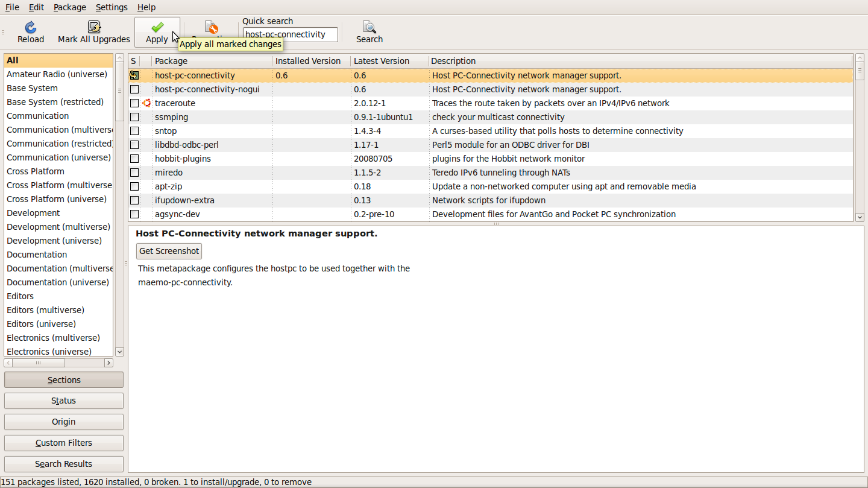Image resolution: width=868 pixels, height=488 pixels.
Task: Select Development (universe) category
Action: pos(58,241)
